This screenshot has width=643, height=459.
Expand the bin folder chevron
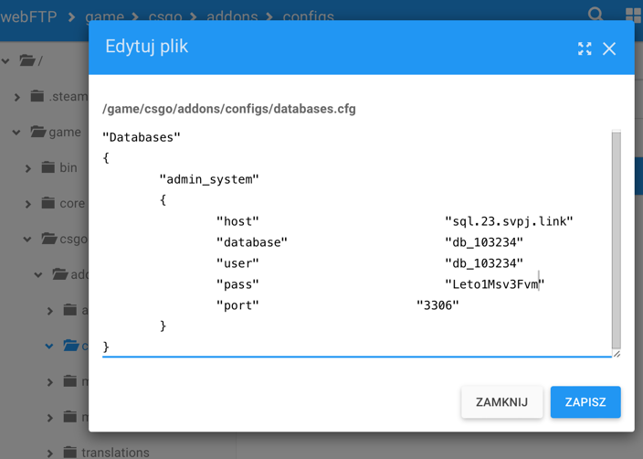(x=28, y=168)
